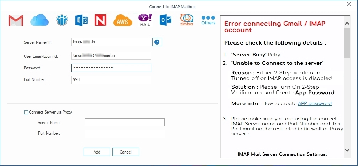This screenshot has height=166, width=358.
Task: Choose the iCloud provider icon
Action: point(40,20)
